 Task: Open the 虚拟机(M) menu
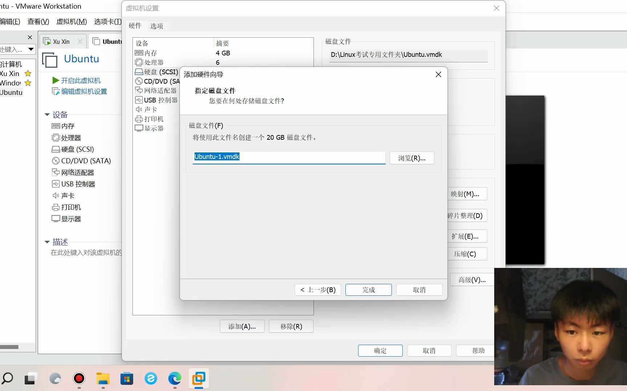coord(71,21)
